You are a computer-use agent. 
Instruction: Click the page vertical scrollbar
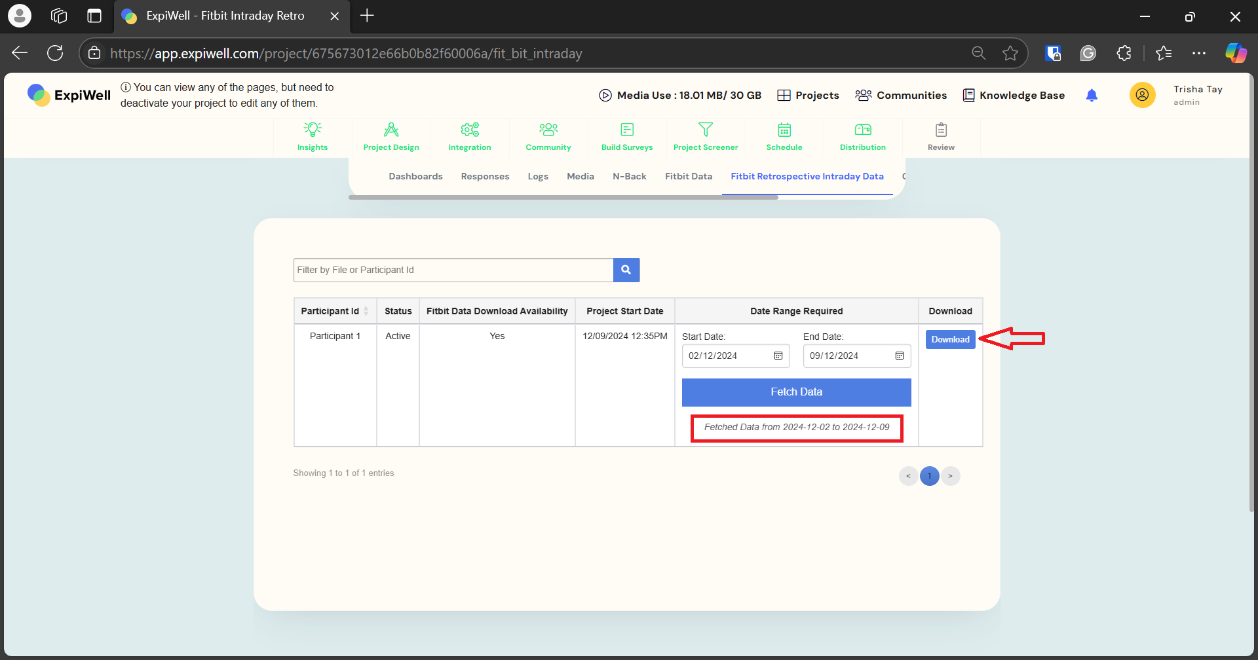coord(1251,295)
